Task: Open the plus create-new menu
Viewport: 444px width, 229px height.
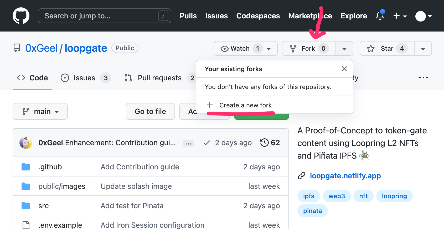Action: 400,16
